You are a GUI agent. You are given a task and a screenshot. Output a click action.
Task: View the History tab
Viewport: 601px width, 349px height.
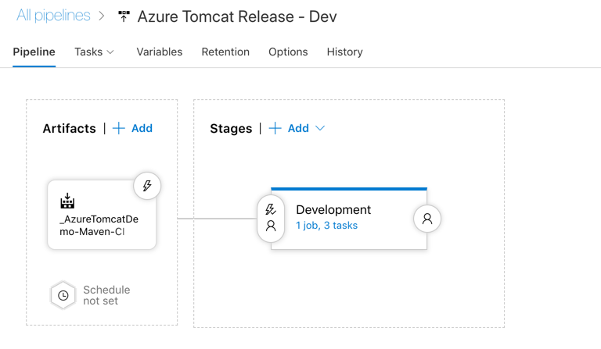344,52
